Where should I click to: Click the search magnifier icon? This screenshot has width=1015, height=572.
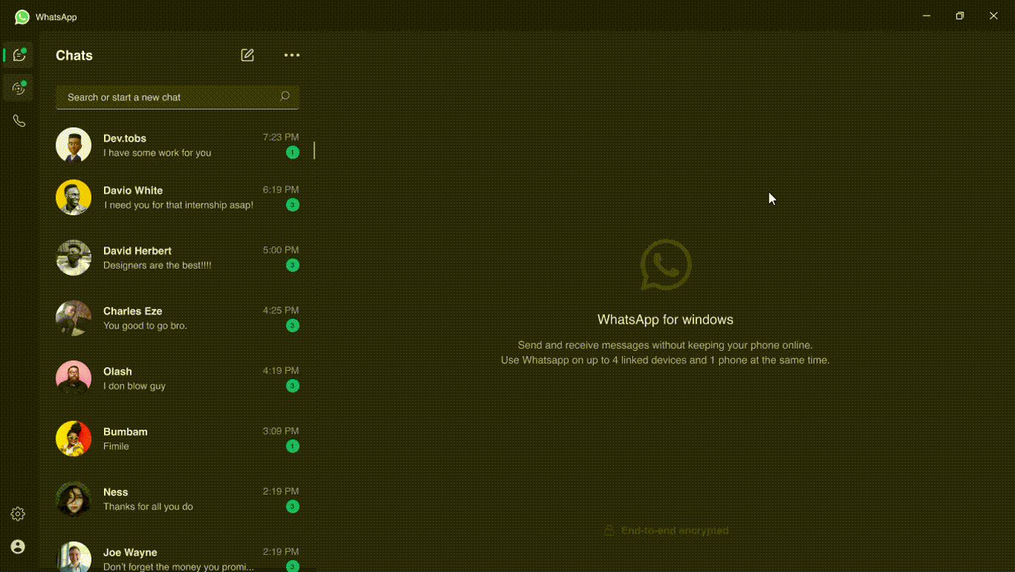pos(285,97)
